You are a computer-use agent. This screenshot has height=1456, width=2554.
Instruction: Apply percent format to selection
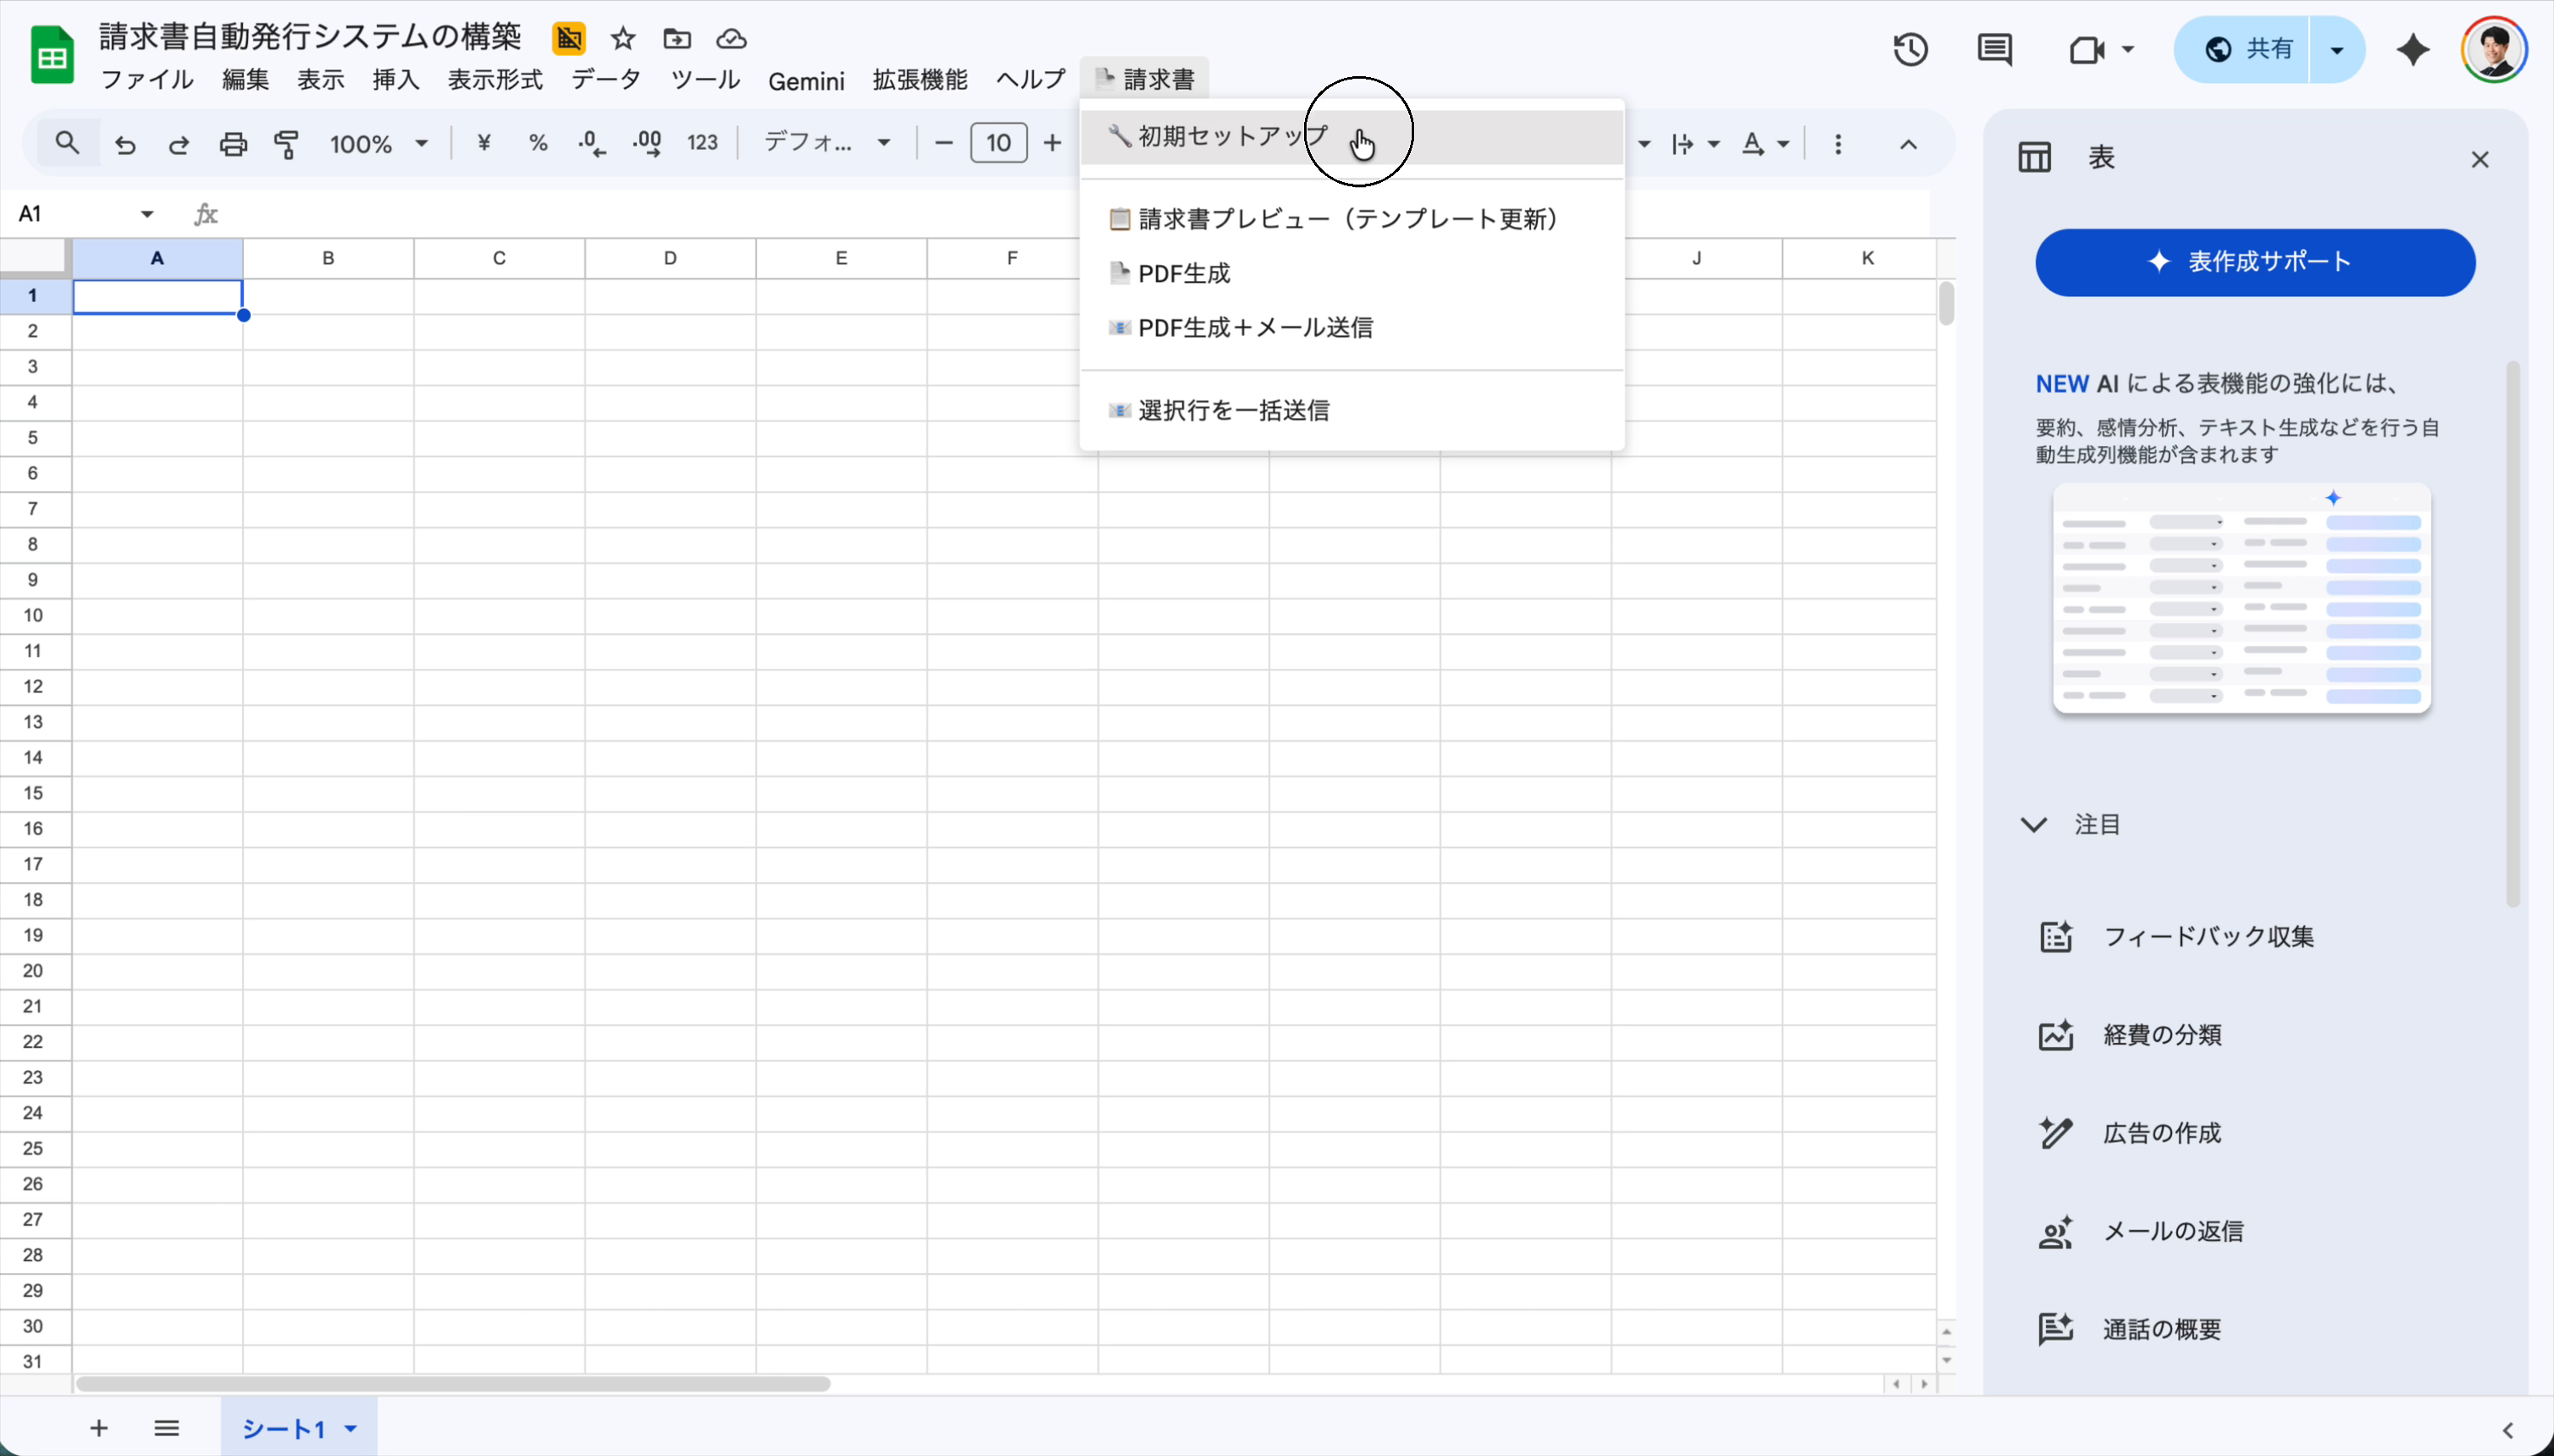pyautogui.click(x=539, y=143)
